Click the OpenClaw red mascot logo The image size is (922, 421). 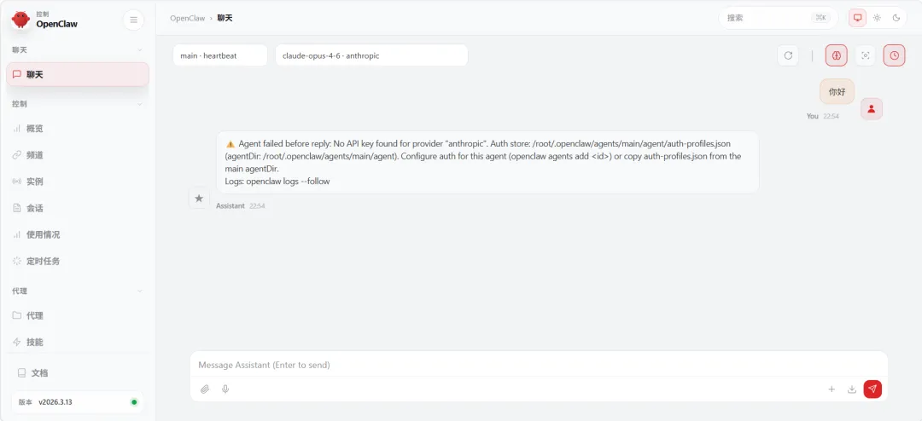coord(20,20)
